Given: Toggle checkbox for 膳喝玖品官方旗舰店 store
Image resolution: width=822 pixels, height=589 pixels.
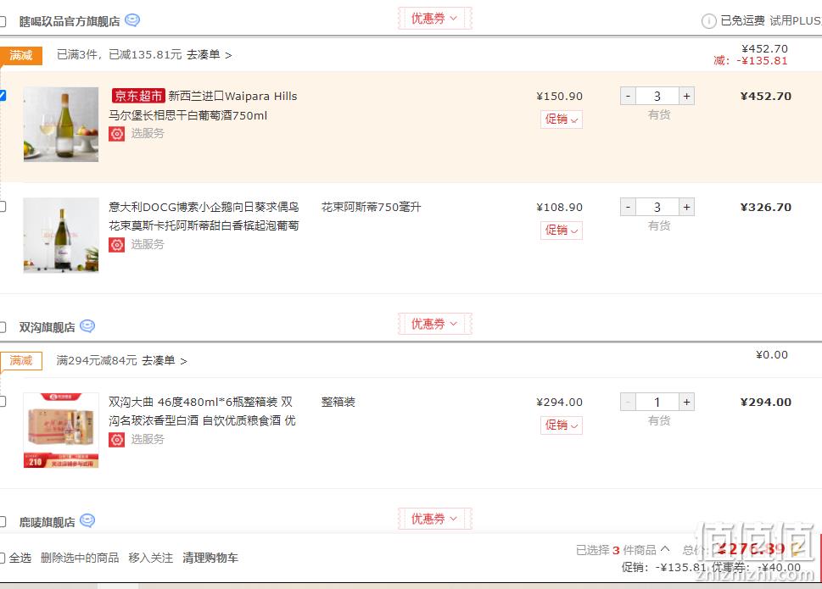Looking at the screenshot, I should [x=2, y=21].
